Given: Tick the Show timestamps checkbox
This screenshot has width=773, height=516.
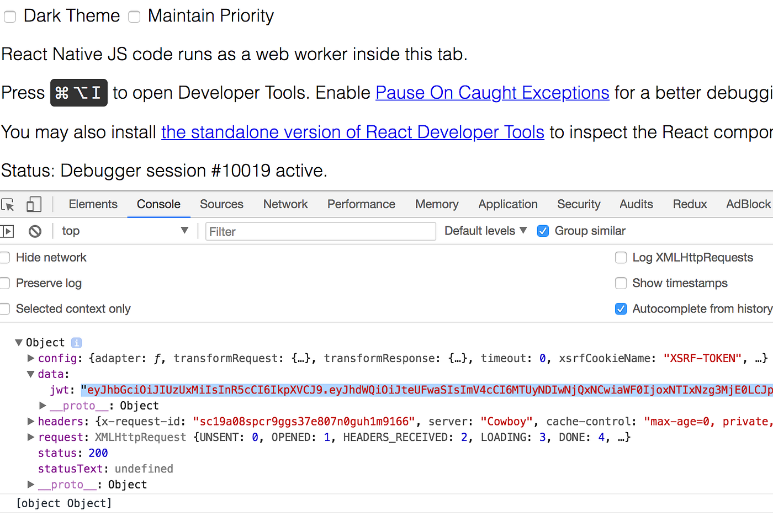Looking at the screenshot, I should [x=621, y=283].
